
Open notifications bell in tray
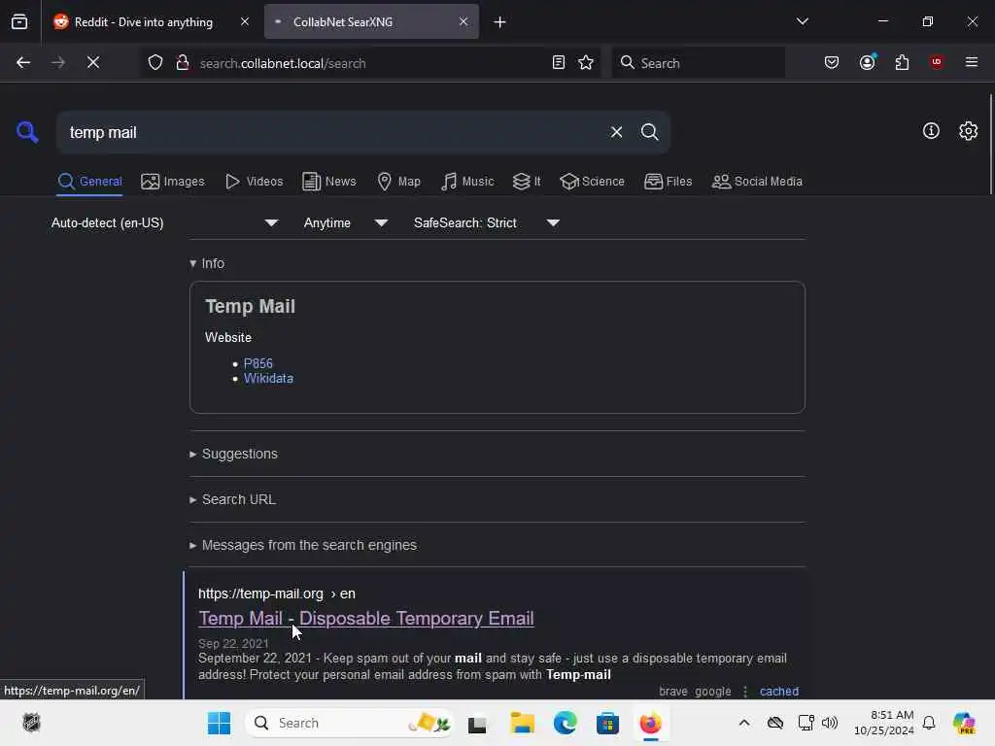(x=928, y=723)
